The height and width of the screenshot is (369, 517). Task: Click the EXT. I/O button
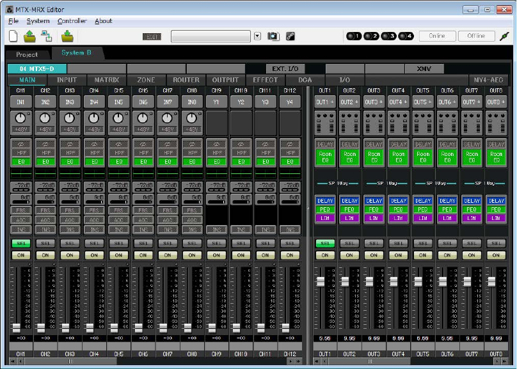(285, 69)
